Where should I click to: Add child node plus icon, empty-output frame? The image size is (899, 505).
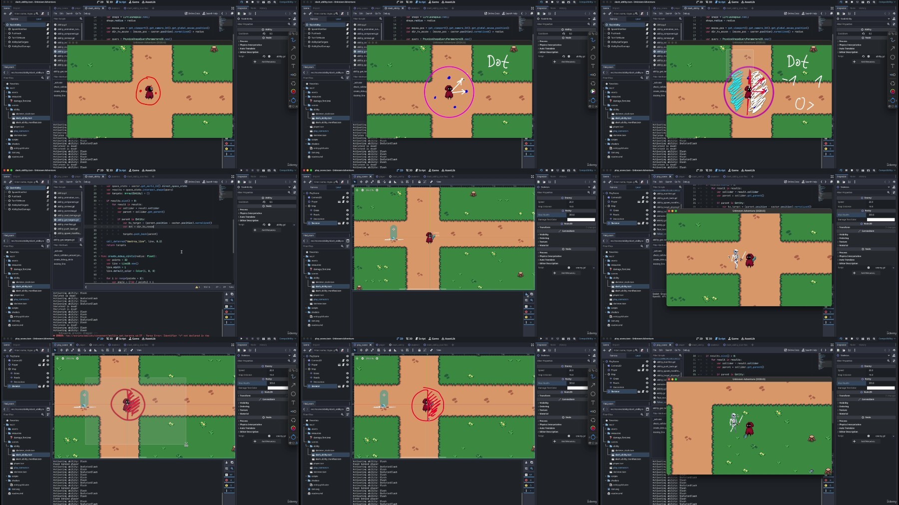point(305,182)
